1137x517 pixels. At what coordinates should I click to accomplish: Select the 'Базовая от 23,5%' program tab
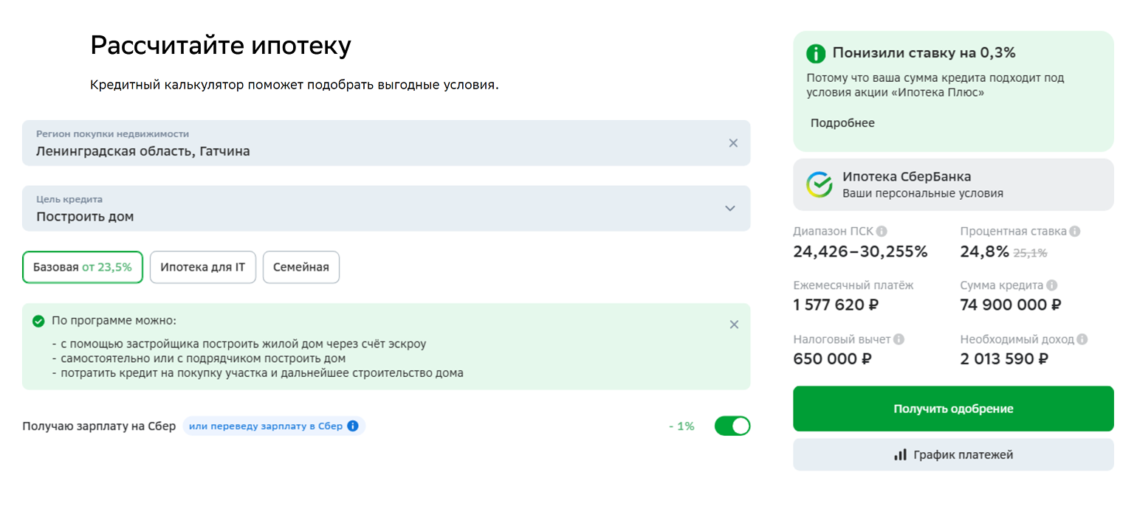[x=83, y=267]
